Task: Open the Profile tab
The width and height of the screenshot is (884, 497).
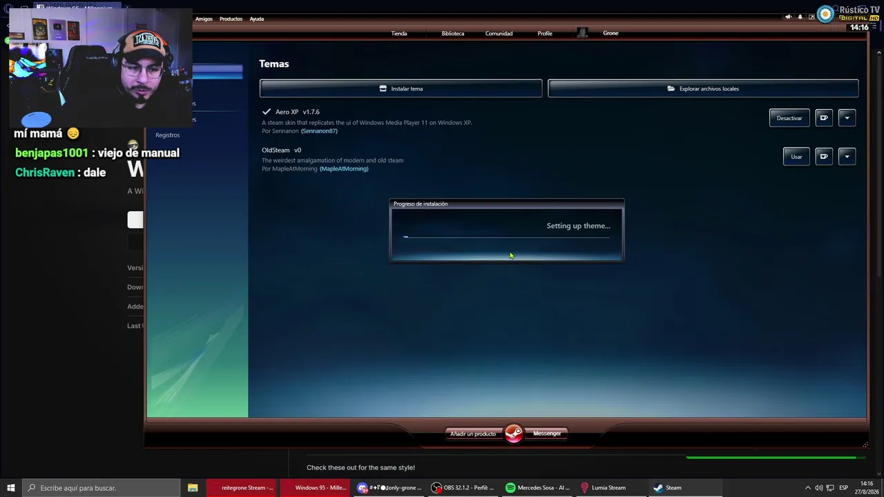Action: pos(545,33)
